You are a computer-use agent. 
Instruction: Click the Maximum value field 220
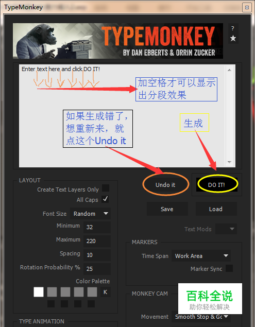pyautogui.click(x=97, y=241)
